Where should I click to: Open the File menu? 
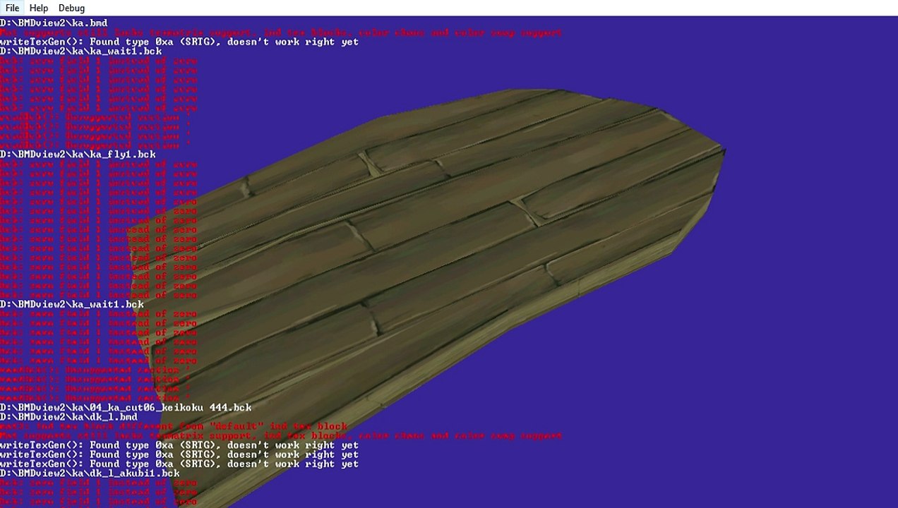12,8
